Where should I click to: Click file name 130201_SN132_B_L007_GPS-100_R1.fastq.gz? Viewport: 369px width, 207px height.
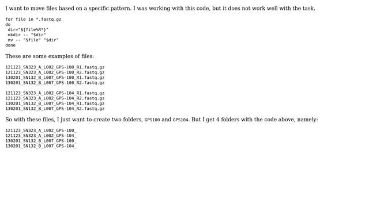[x=55, y=78]
